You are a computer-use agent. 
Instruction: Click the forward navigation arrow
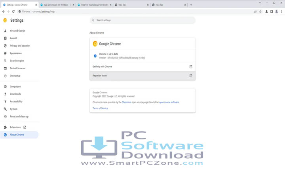(8, 11)
